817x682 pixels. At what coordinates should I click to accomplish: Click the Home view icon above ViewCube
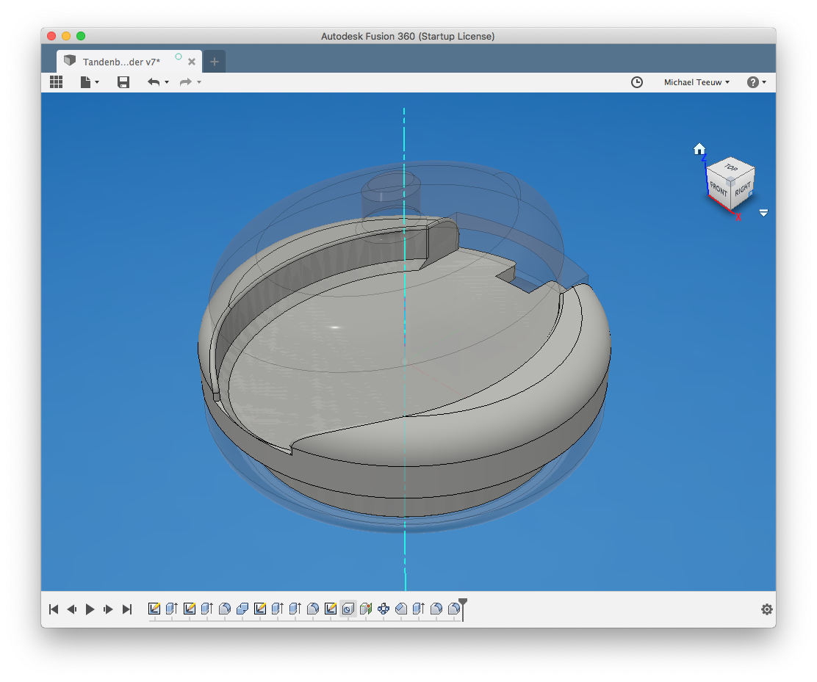tap(699, 149)
